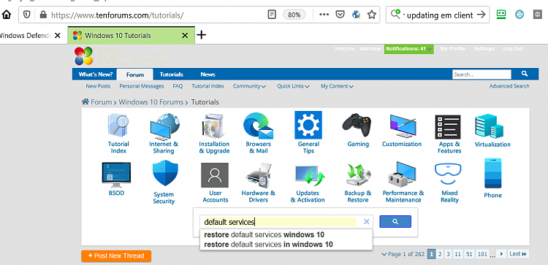Open the Internet & Sharing category icon
The image size is (548, 265).
(164, 126)
